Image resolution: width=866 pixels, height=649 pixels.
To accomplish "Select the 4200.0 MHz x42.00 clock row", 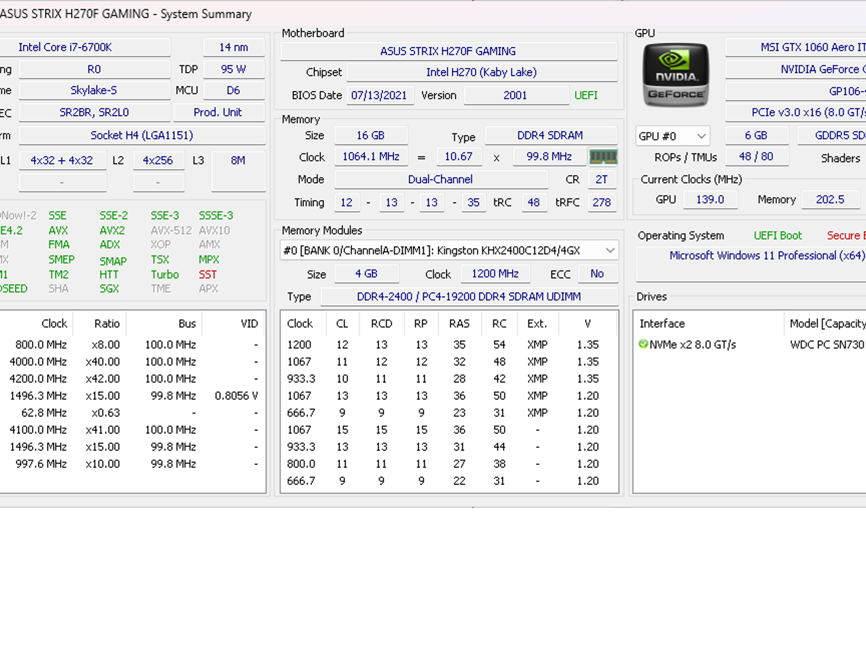I will (x=133, y=379).
